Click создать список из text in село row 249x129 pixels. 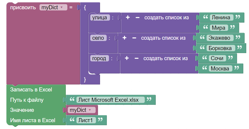(x=163, y=38)
